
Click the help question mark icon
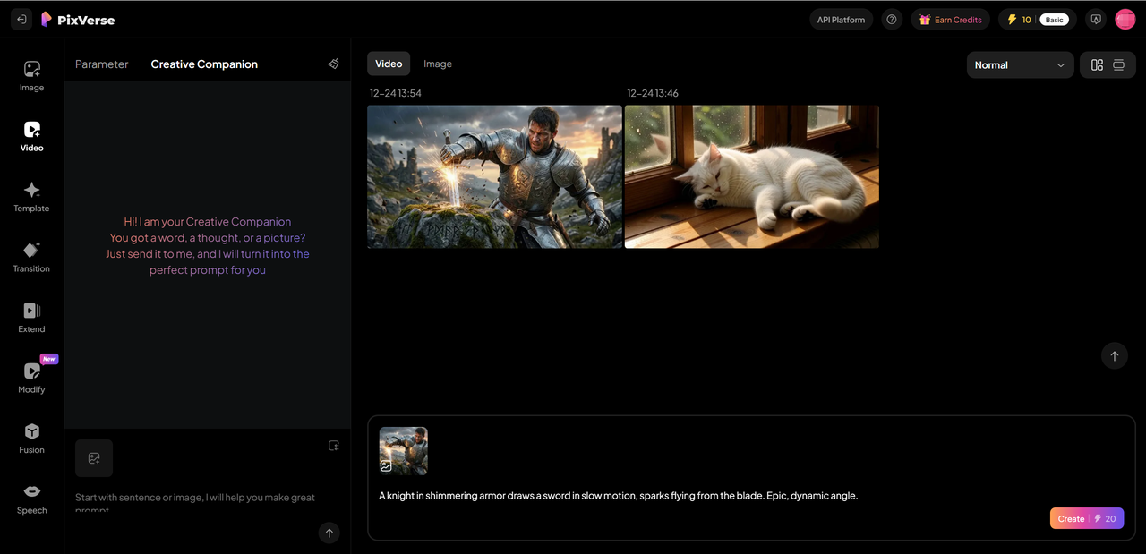891,20
